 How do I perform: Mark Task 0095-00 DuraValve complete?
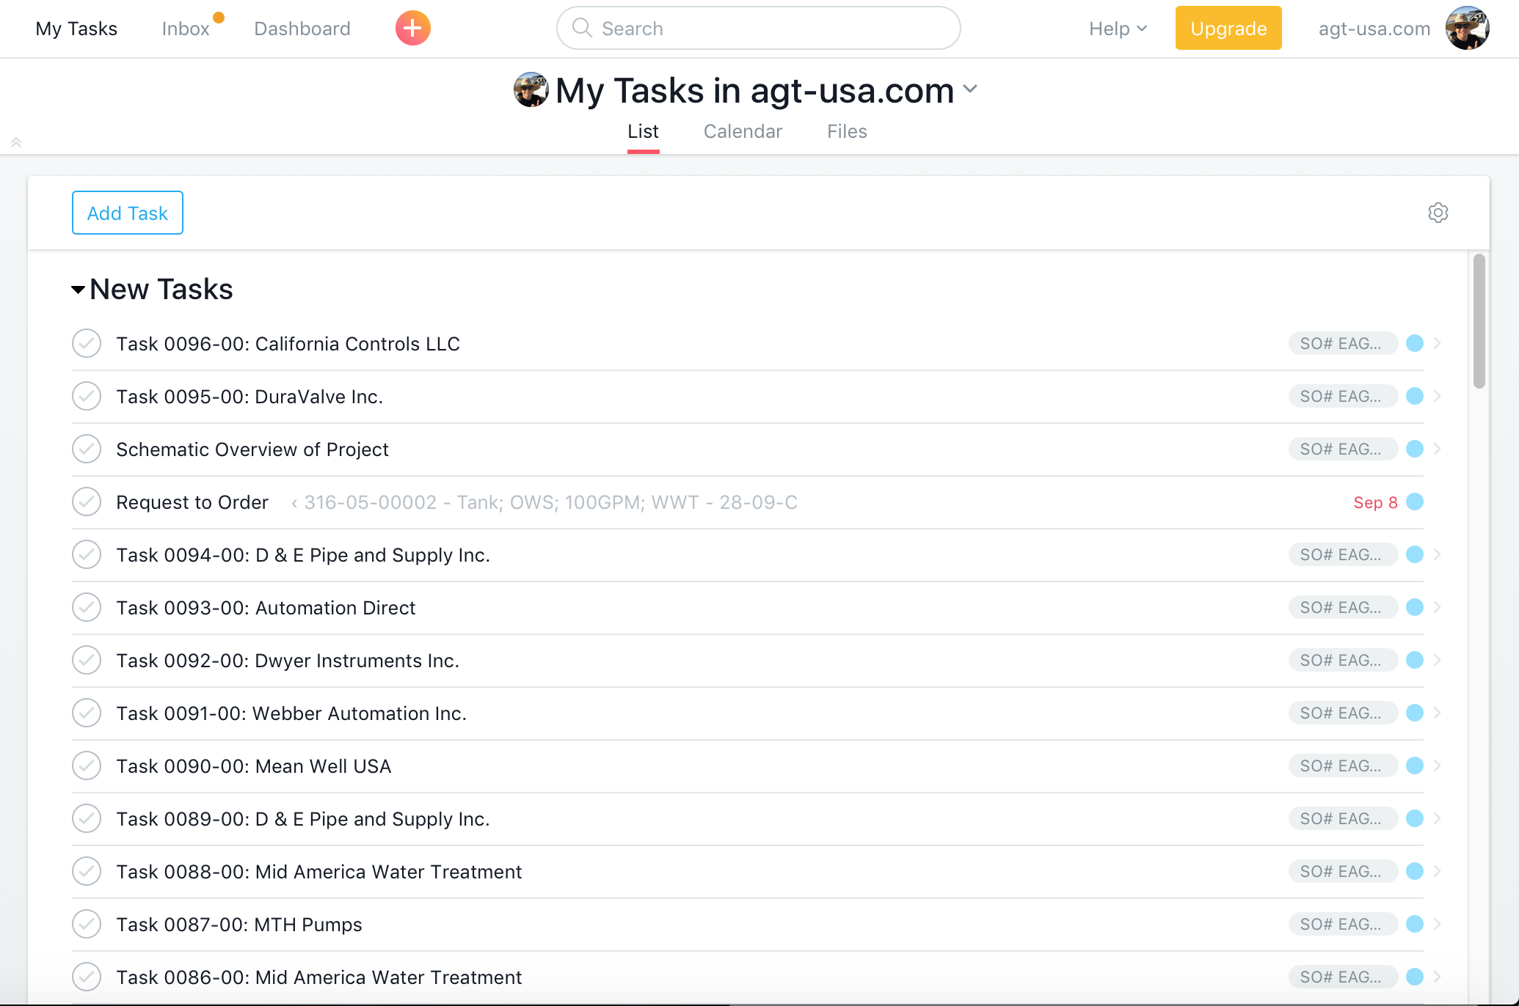(x=87, y=396)
